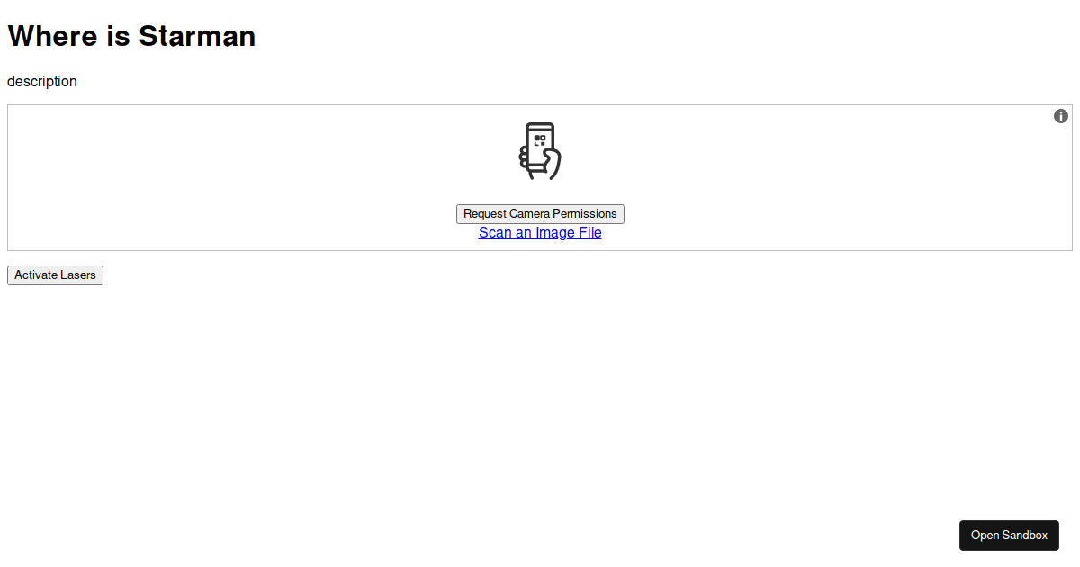The image size is (1080, 567).
Task: Click the tiny QR code on the phone icon
Action: (x=540, y=139)
